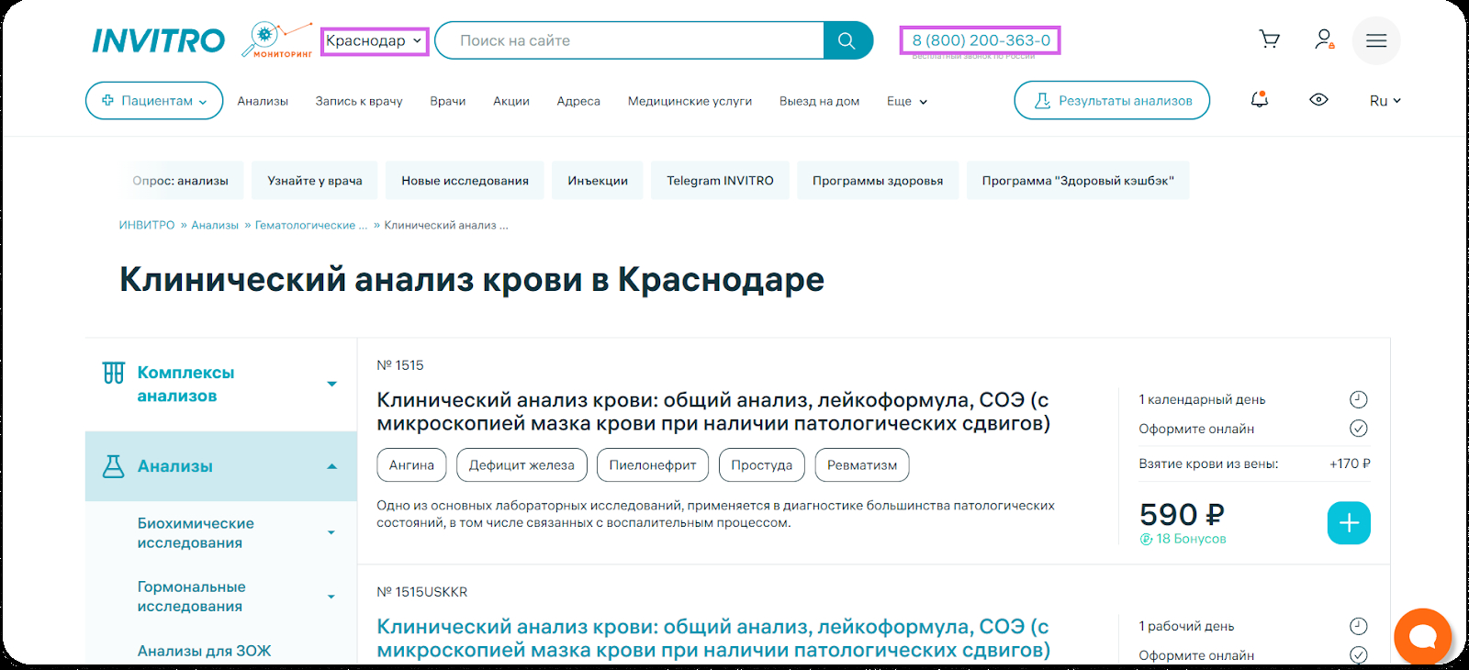
Task: Add the 590 ₽ test to cart
Action: 1349,523
